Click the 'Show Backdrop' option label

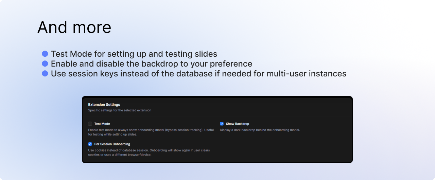(237, 124)
